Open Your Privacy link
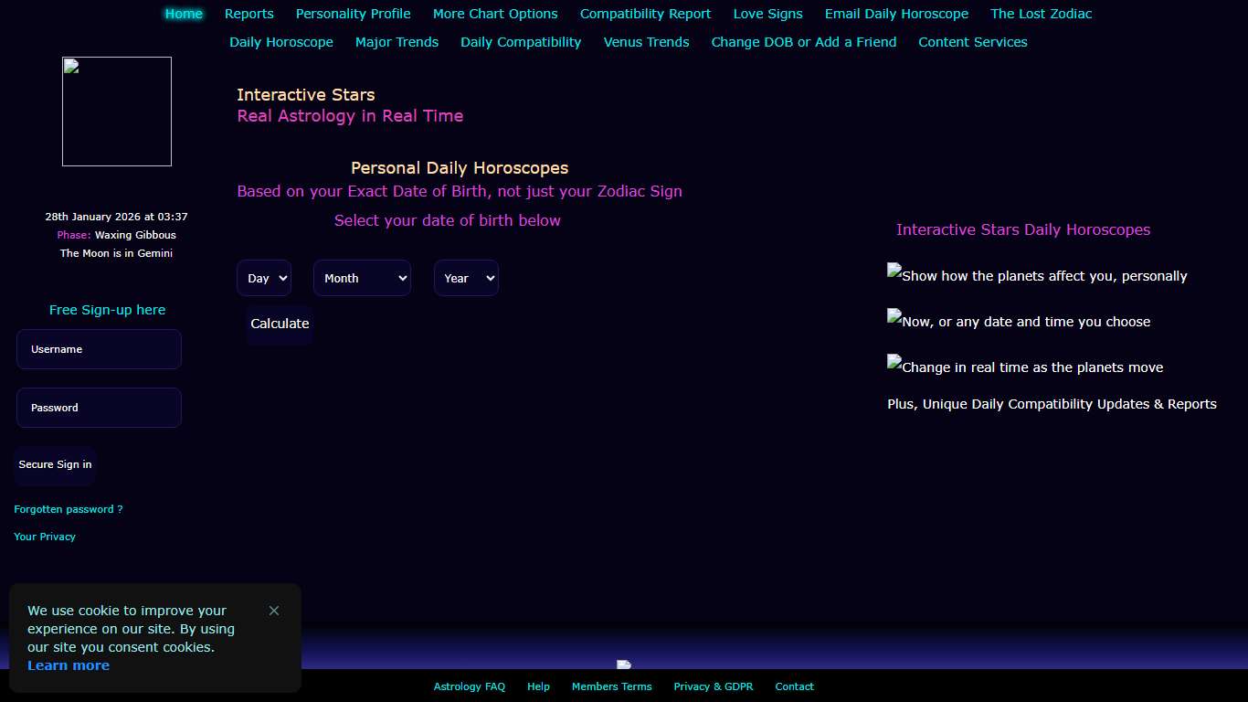This screenshot has width=1248, height=702. [45, 537]
